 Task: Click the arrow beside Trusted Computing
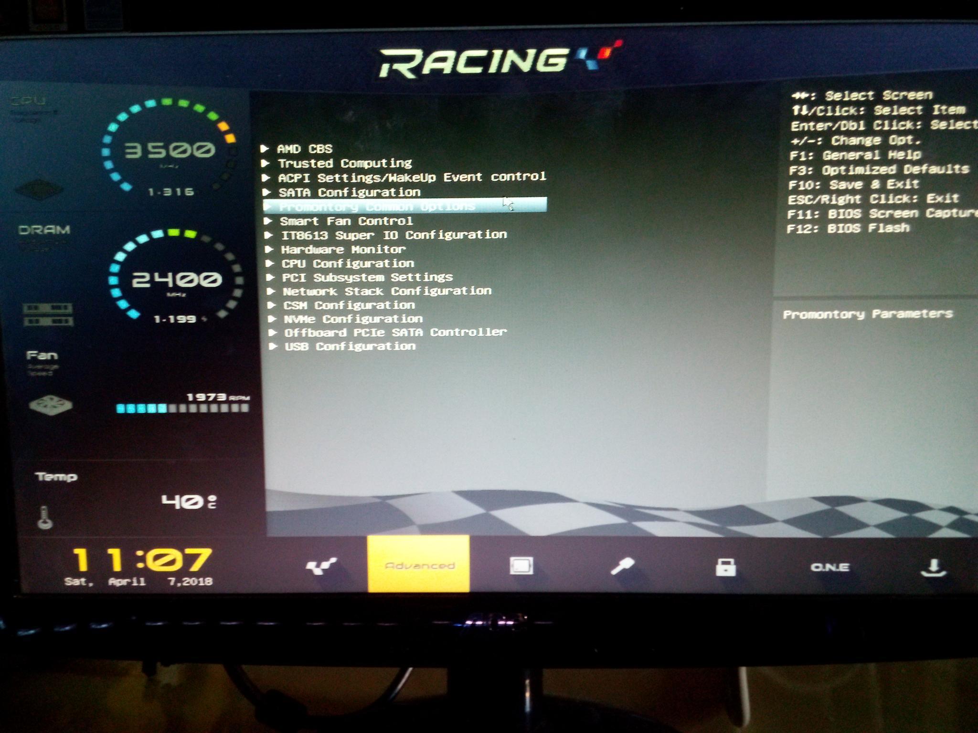pos(266,163)
